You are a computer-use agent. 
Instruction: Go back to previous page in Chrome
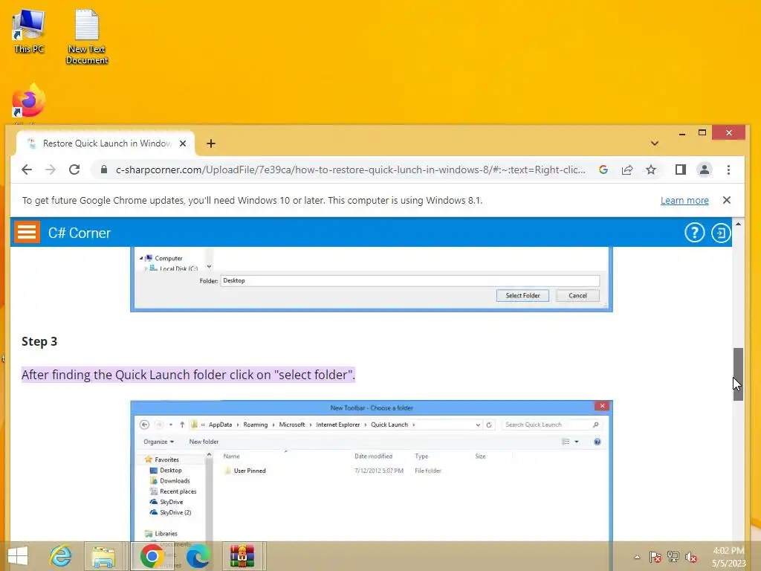point(27,170)
